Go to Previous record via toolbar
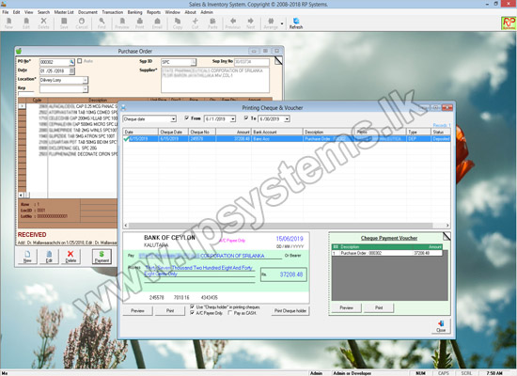 pos(233,23)
